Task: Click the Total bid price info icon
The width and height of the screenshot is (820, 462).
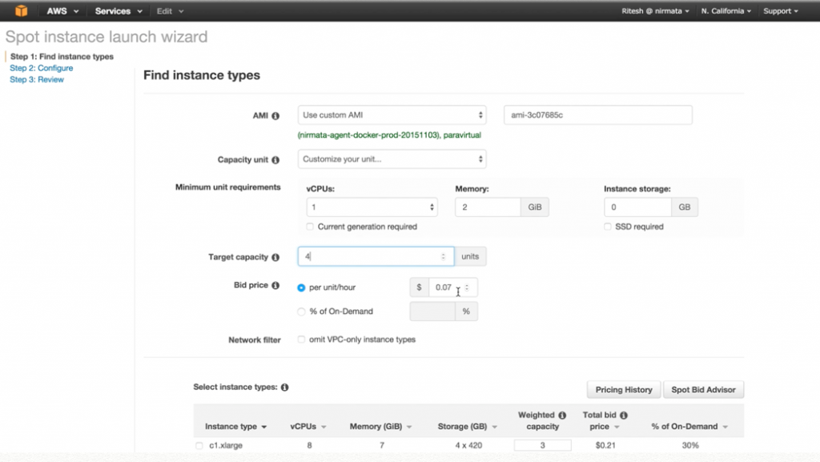Action: 624,416
